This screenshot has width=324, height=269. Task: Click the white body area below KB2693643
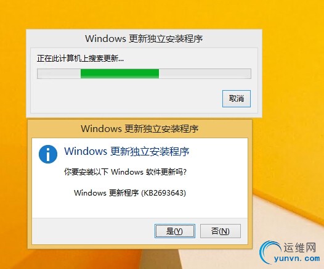pos(140,207)
